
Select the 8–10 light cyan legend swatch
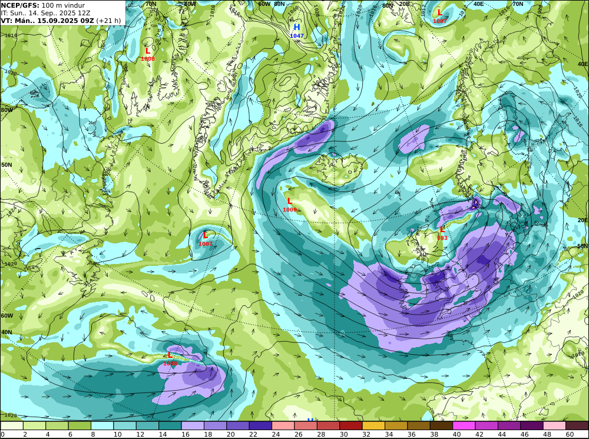point(102,425)
